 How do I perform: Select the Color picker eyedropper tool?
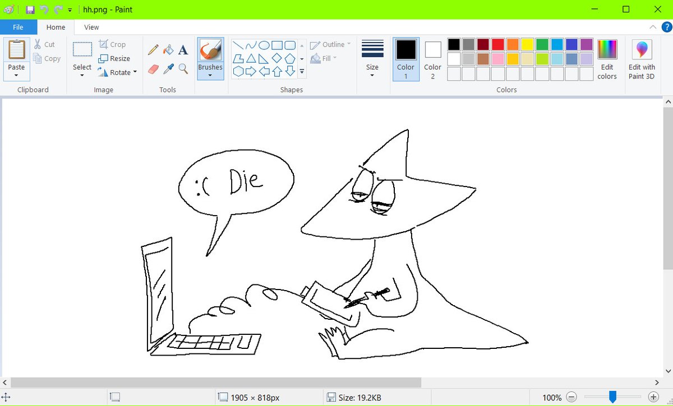[x=168, y=68]
